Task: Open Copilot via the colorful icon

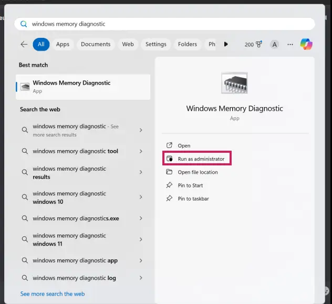Action: [x=306, y=44]
